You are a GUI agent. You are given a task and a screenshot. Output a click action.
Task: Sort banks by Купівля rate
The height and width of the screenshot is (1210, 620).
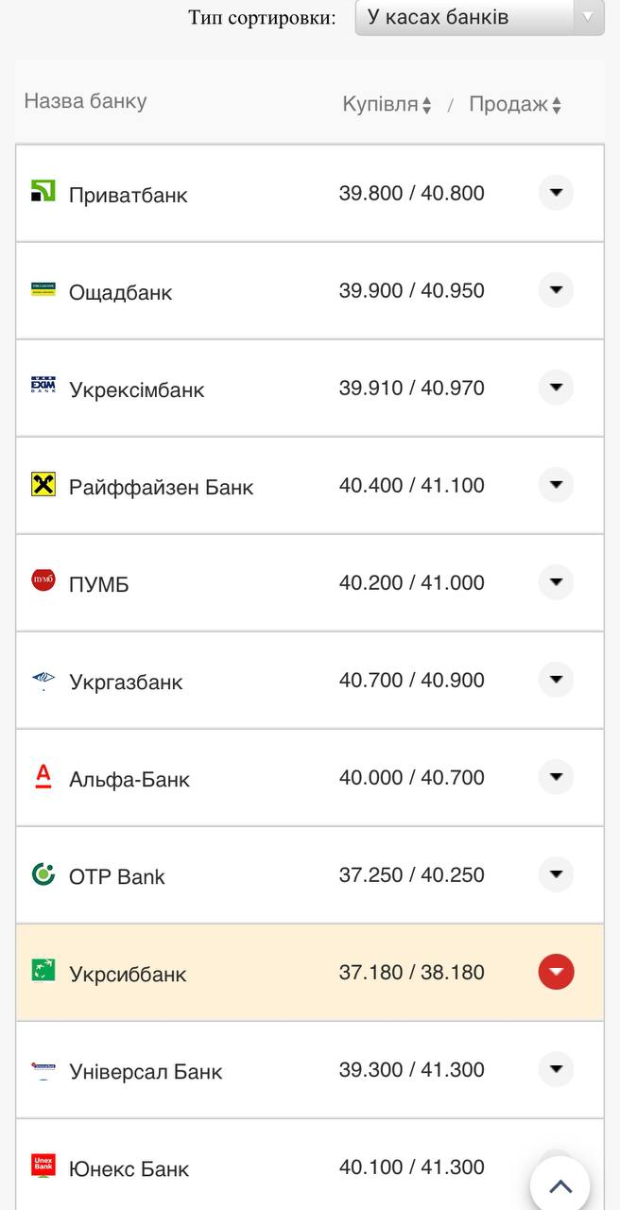387,105
